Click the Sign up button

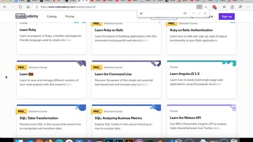tap(227, 17)
